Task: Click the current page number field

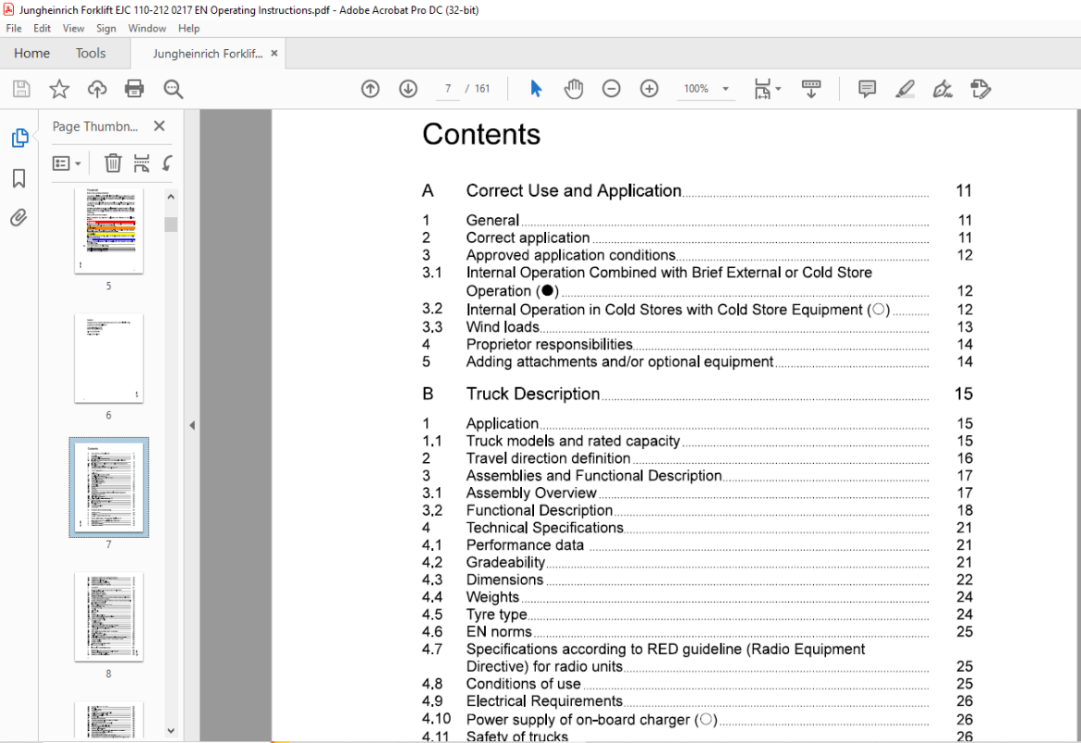Action: tap(448, 89)
